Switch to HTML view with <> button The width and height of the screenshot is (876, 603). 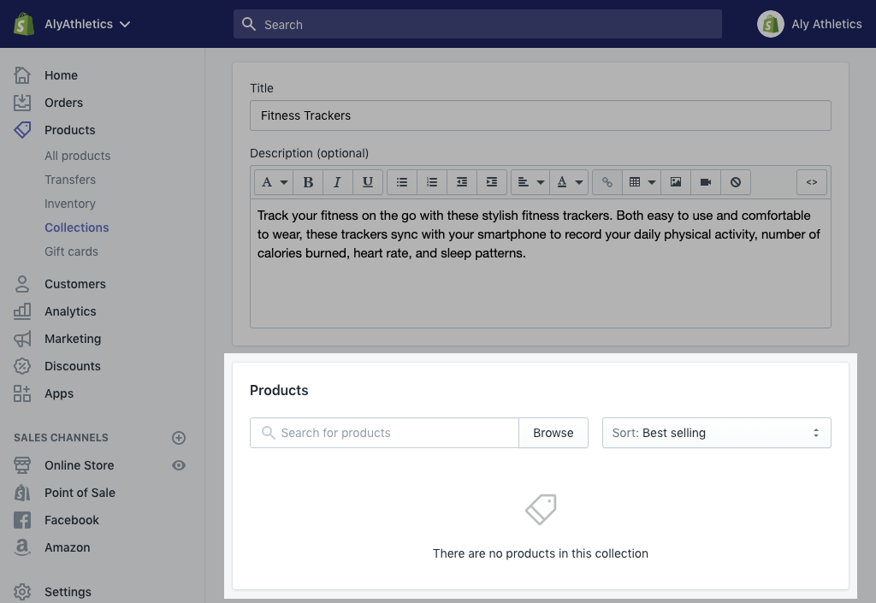point(812,182)
